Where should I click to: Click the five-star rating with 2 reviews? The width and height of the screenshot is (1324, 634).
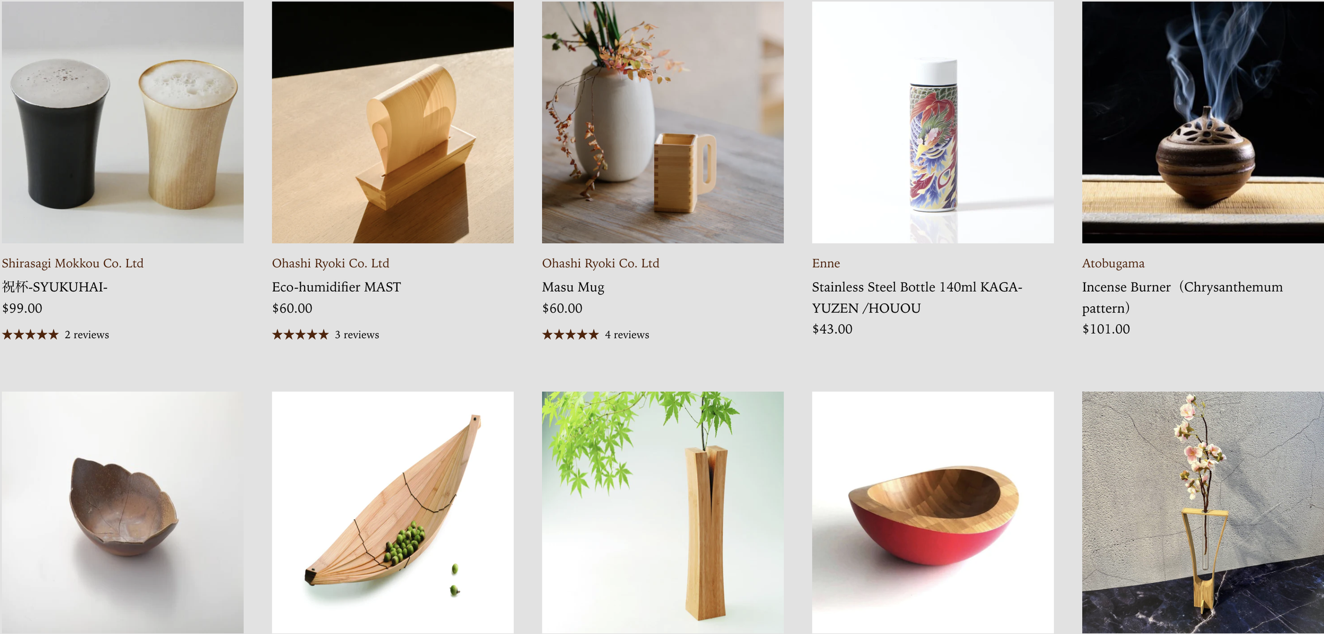pos(56,335)
